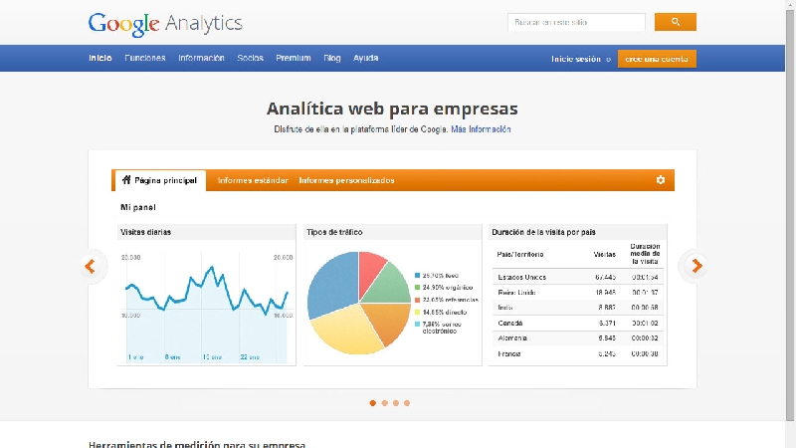Select the Alemania table row
796x448 pixels.
pos(578,338)
